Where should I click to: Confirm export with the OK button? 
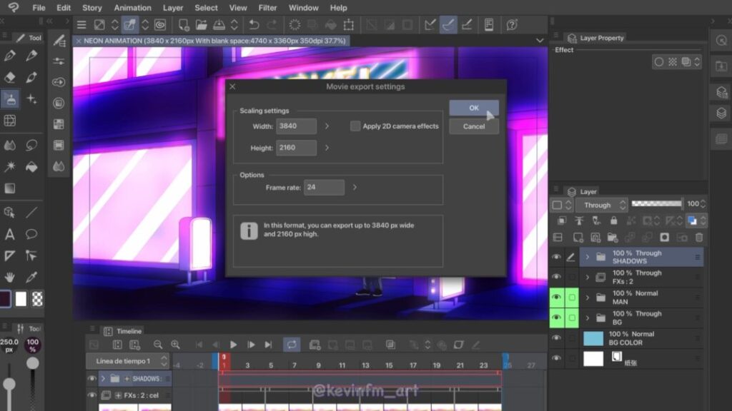pos(473,108)
